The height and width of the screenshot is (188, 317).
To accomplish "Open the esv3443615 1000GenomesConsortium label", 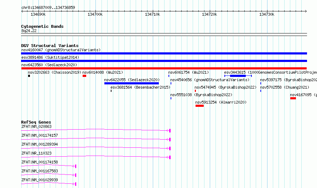I will 270,72.
